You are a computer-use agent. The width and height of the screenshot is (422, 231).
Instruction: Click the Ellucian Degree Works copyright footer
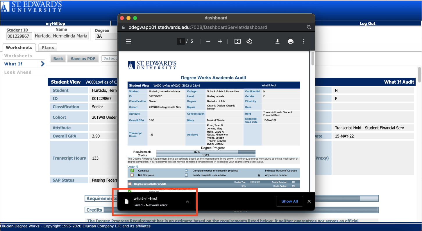(x=75, y=226)
